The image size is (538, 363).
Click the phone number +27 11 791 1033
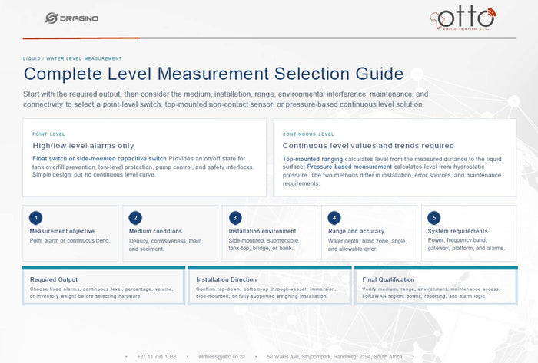tap(157, 357)
